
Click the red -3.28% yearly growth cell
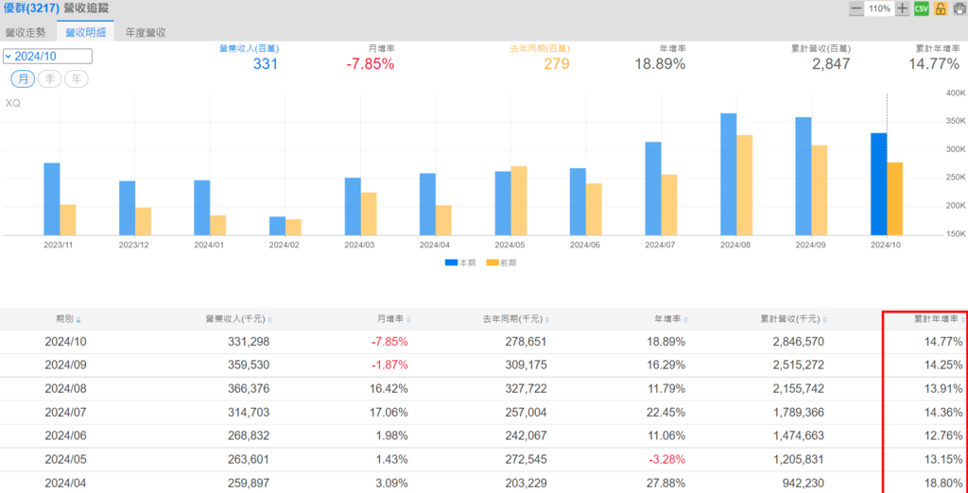click(666, 459)
